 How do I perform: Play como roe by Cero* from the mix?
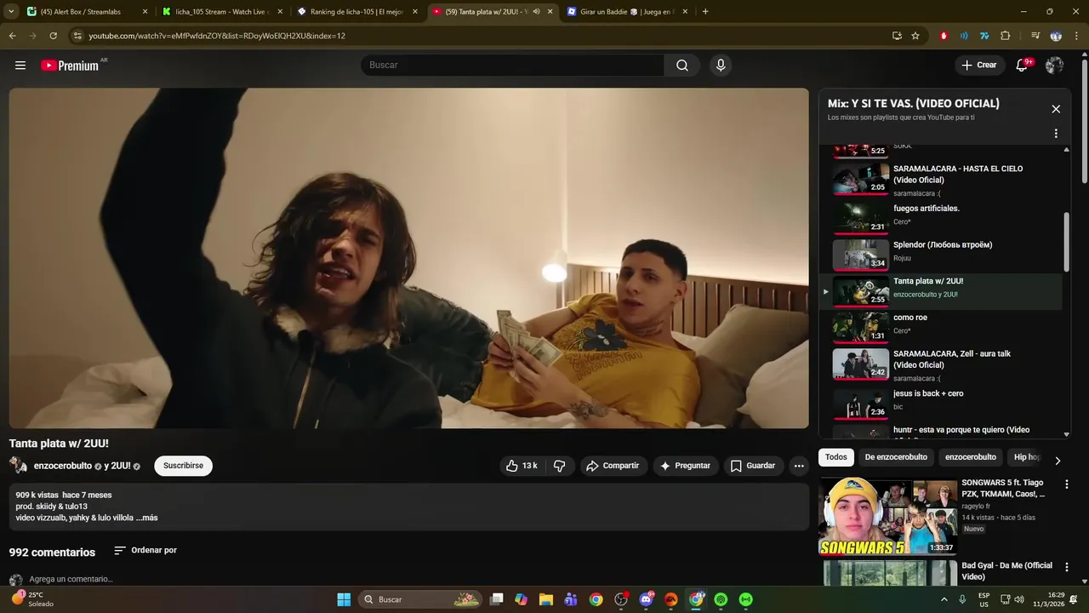[x=941, y=327]
